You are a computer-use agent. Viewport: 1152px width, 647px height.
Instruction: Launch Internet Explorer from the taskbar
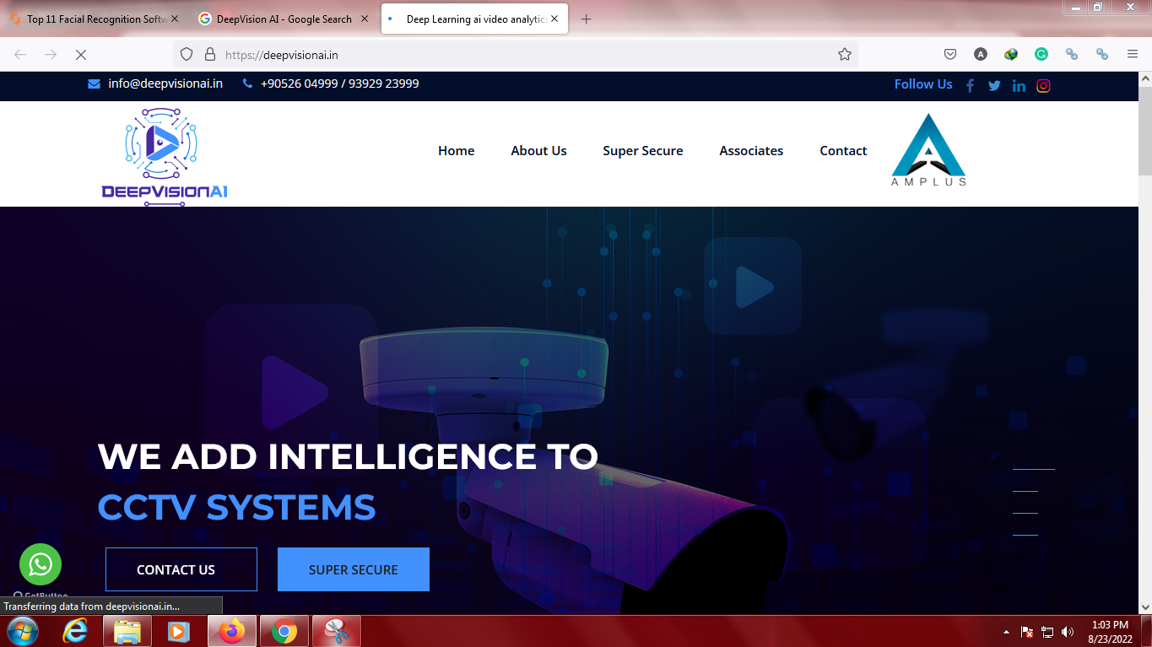tap(75, 631)
